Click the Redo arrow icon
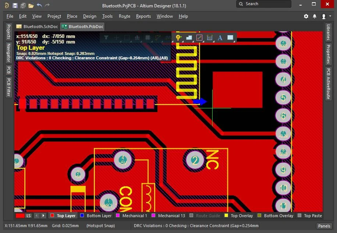 point(47,5)
